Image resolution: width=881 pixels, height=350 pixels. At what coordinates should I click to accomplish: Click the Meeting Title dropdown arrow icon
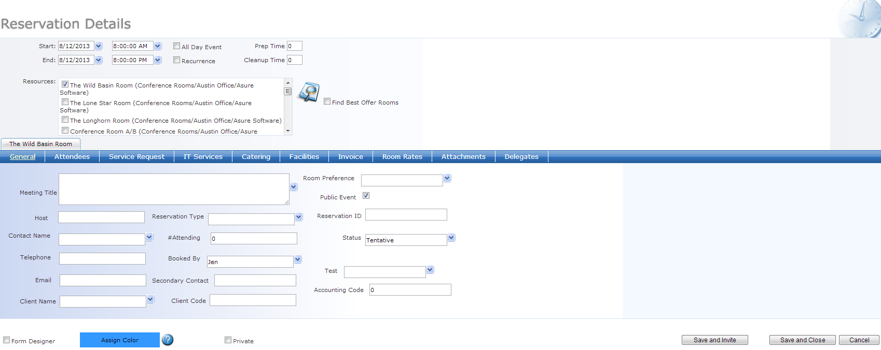(294, 187)
